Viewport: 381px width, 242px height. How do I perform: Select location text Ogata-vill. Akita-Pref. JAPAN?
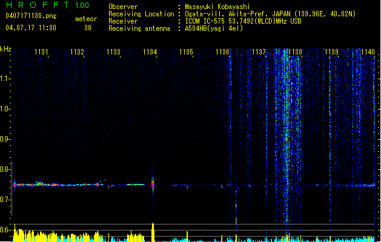click(237, 14)
